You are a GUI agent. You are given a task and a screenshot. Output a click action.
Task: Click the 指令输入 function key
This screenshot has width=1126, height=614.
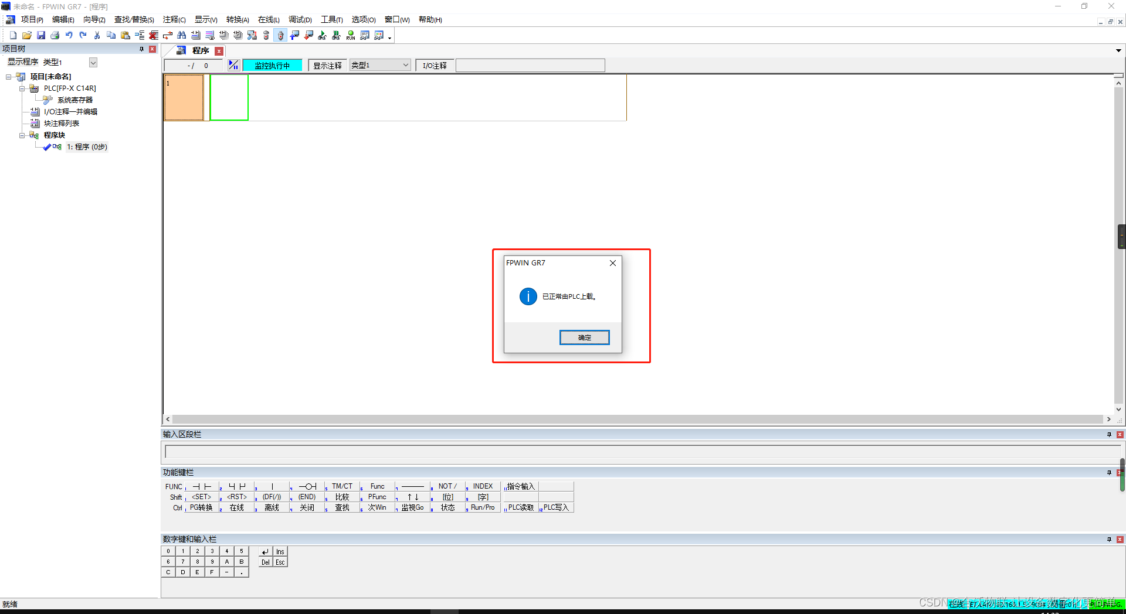(x=521, y=486)
